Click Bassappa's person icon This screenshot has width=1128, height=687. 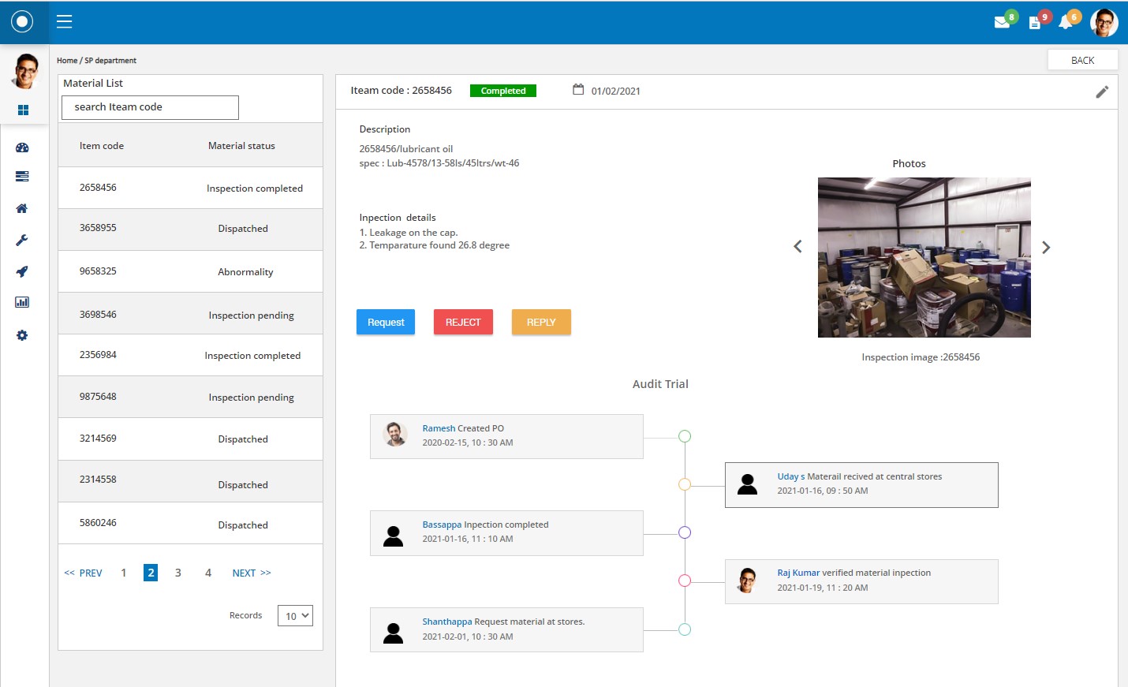393,536
